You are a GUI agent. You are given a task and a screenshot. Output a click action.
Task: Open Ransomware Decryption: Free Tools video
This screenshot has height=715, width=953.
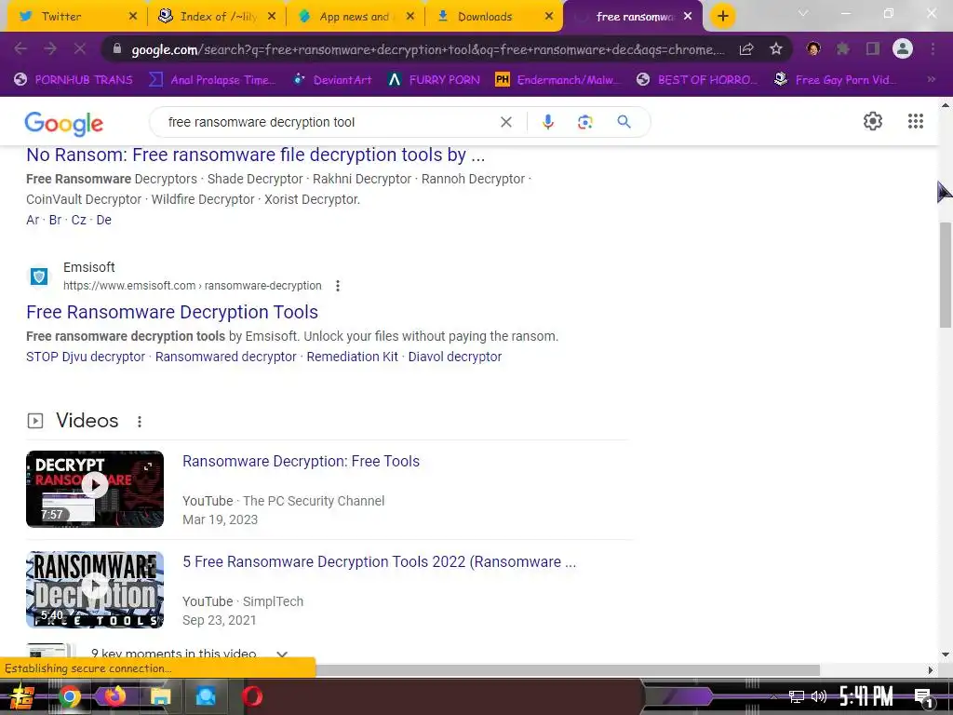(301, 462)
